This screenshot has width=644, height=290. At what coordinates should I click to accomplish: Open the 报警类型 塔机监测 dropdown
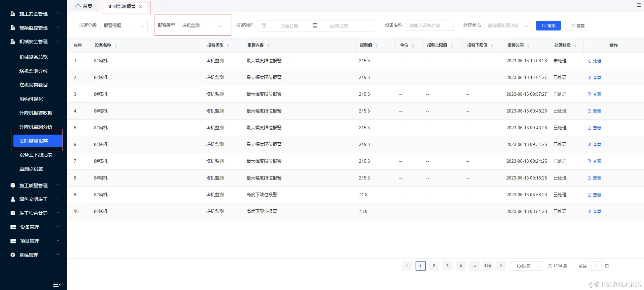click(x=203, y=25)
